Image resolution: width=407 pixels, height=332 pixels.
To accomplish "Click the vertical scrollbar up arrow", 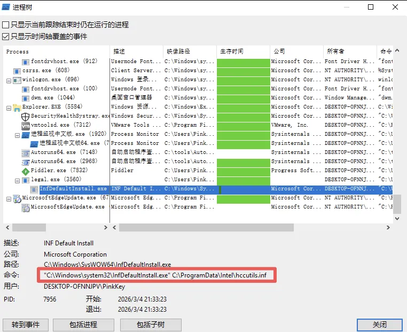I will click(x=397, y=51).
